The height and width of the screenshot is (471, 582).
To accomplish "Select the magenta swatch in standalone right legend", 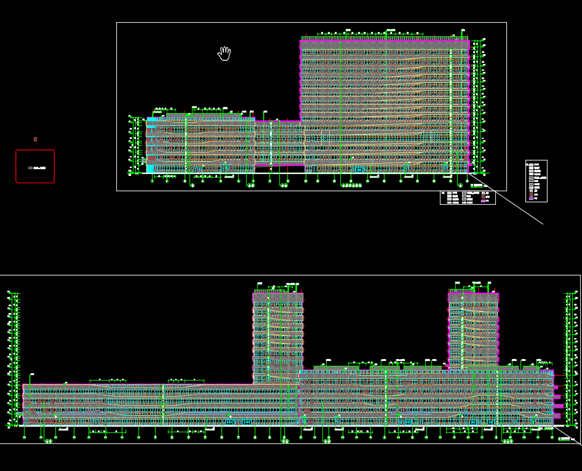I will pyautogui.click(x=531, y=199).
